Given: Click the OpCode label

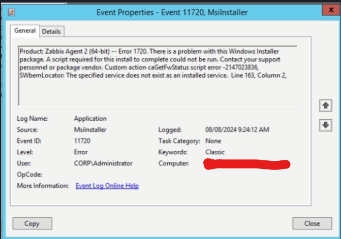Looking at the screenshot, I should point(29,175).
